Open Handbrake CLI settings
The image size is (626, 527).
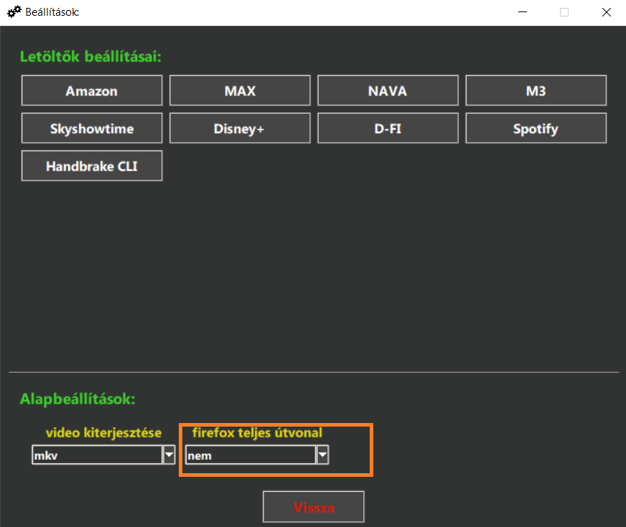[x=92, y=166]
